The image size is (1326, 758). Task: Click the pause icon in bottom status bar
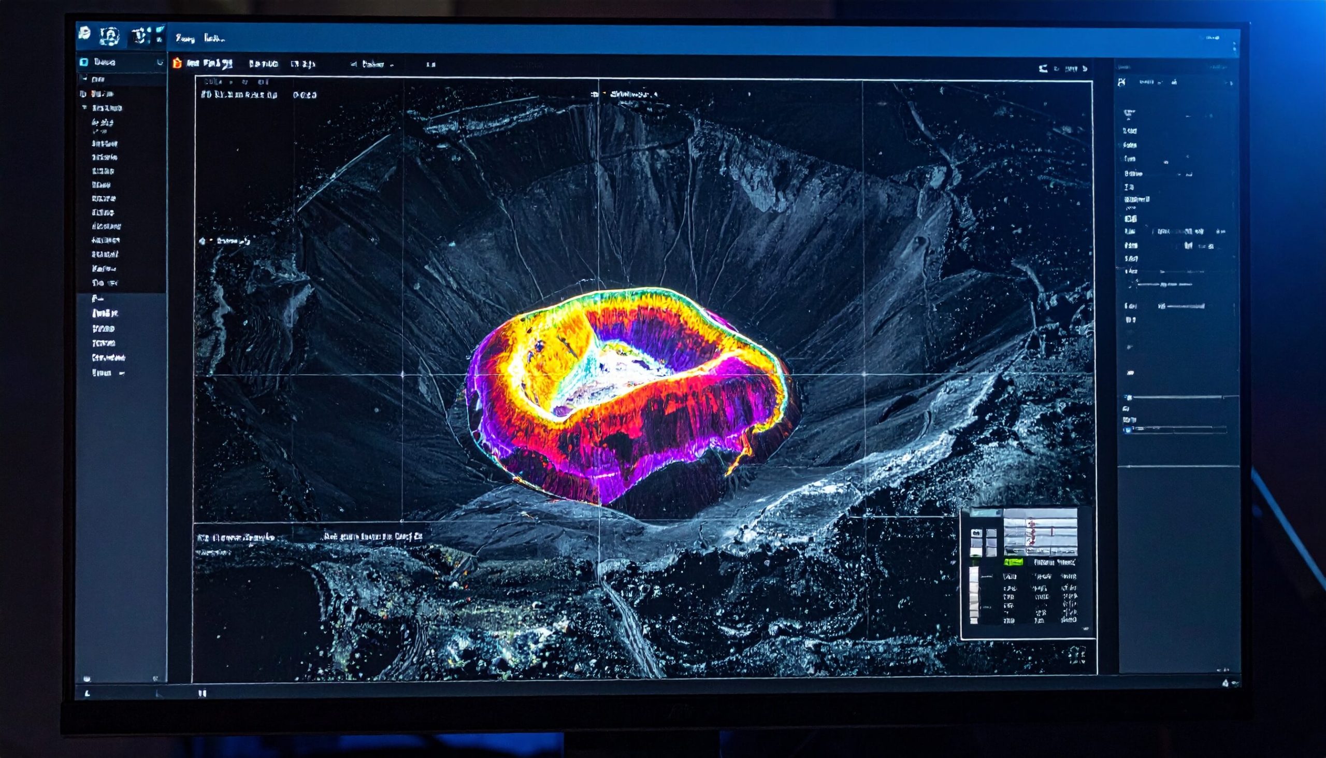203,693
